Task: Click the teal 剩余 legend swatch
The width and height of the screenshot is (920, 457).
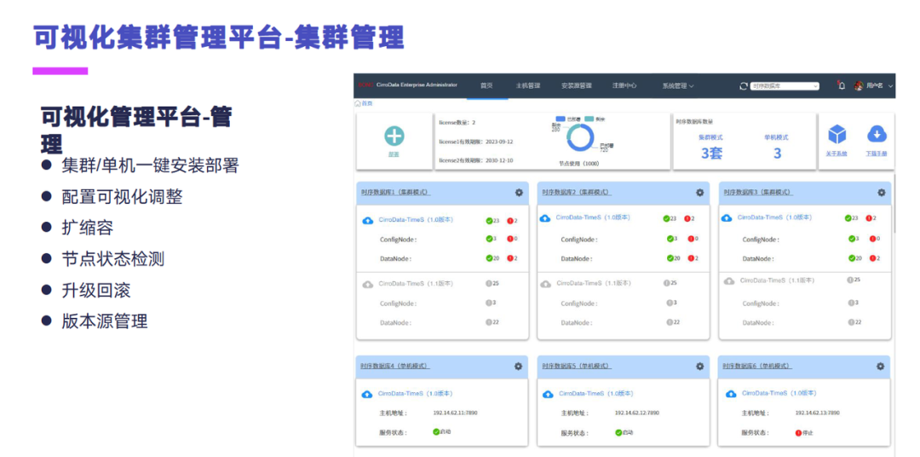Action: pyautogui.click(x=589, y=119)
